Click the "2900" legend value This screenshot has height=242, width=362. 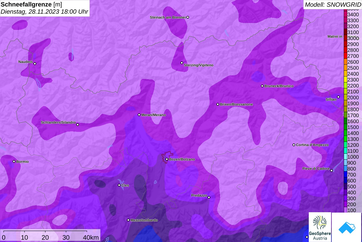tap(353, 44)
